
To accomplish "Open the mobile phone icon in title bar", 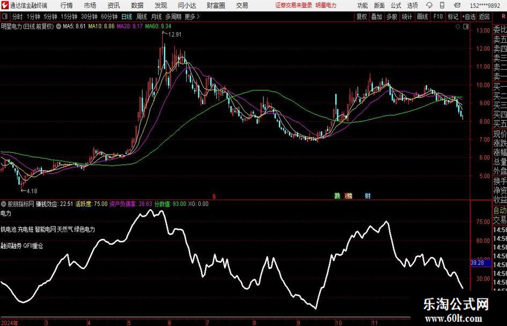I will click(x=442, y=5).
